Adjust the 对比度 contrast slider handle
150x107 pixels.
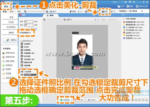tap(11, 24)
